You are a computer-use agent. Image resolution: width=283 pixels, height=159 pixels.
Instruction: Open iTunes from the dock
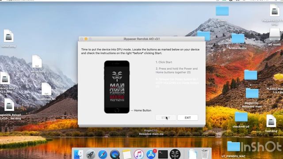tap(139, 154)
